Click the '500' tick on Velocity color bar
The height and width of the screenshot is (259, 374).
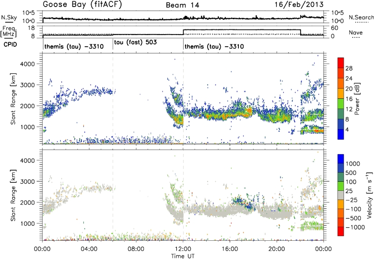351,173
